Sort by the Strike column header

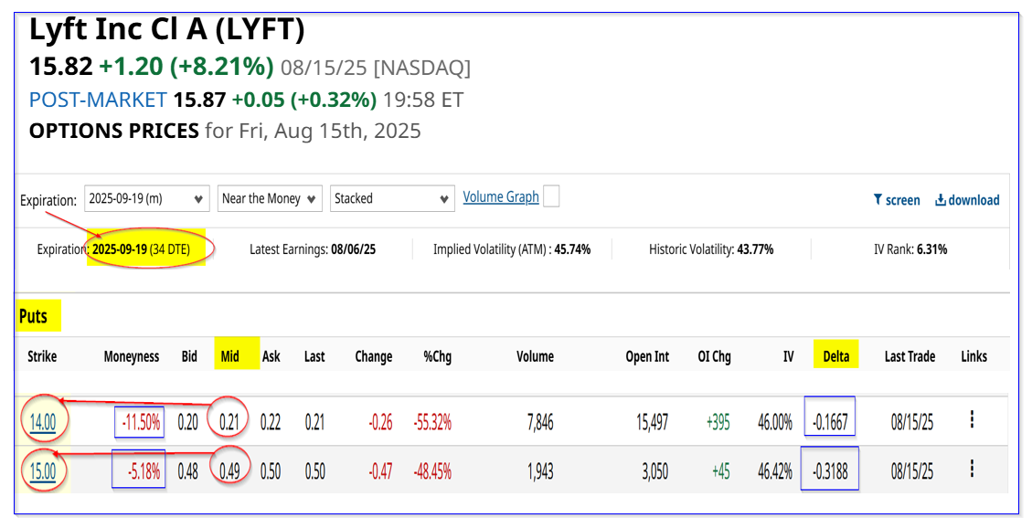point(42,356)
